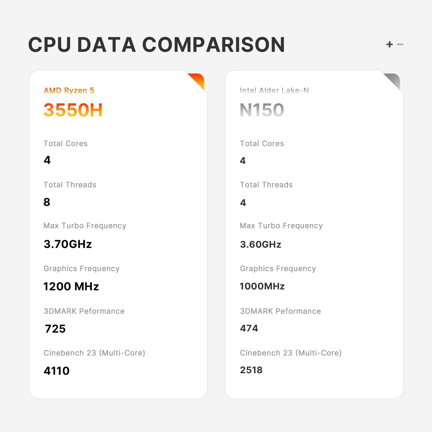Image resolution: width=432 pixels, height=432 pixels.
Task: Select the 1000MHz Graphics Frequency value
Action: point(262,286)
